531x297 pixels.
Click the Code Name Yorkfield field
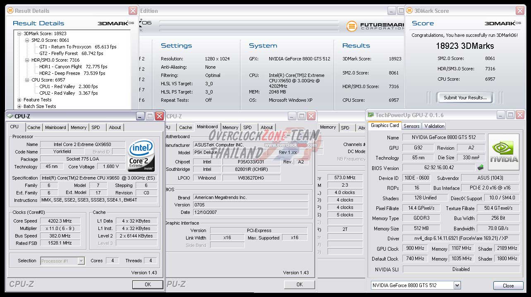(x=62, y=152)
